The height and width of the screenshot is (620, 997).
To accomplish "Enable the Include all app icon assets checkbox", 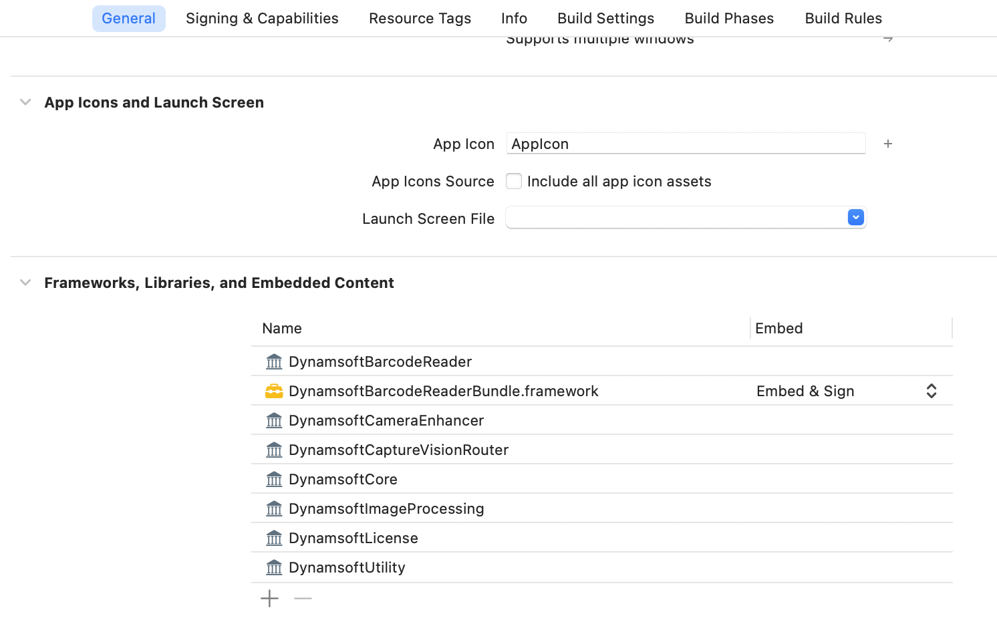I will 514,181.
